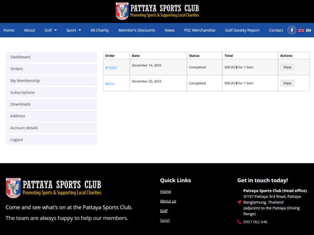Click the Pattaya Sports Club header logo
314x235 pixels.
click(x=157, y=11)
